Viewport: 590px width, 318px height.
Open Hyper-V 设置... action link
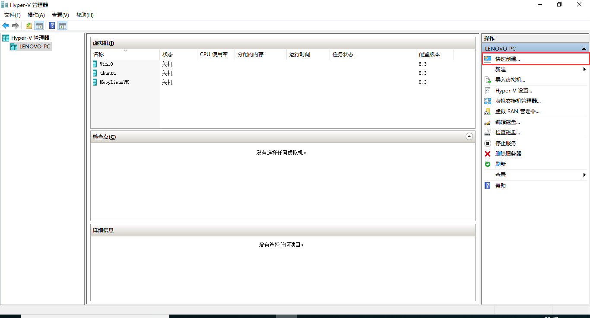[514, 91]
